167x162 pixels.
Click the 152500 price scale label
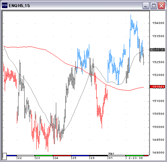coord(158,62)
